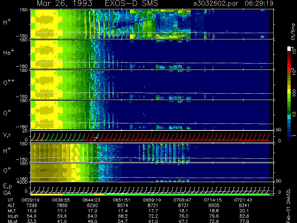Click UT value '0714:15'
This screenshot has width=297, height=223.
213,200
